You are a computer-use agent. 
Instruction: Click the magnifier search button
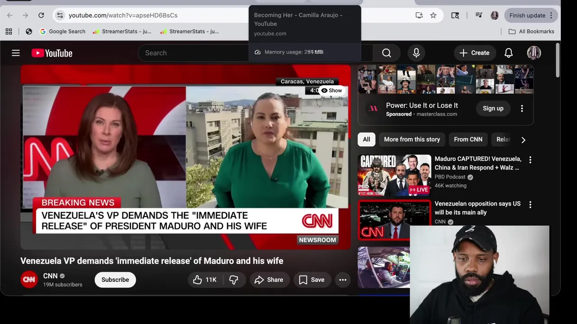click(386, 53)
